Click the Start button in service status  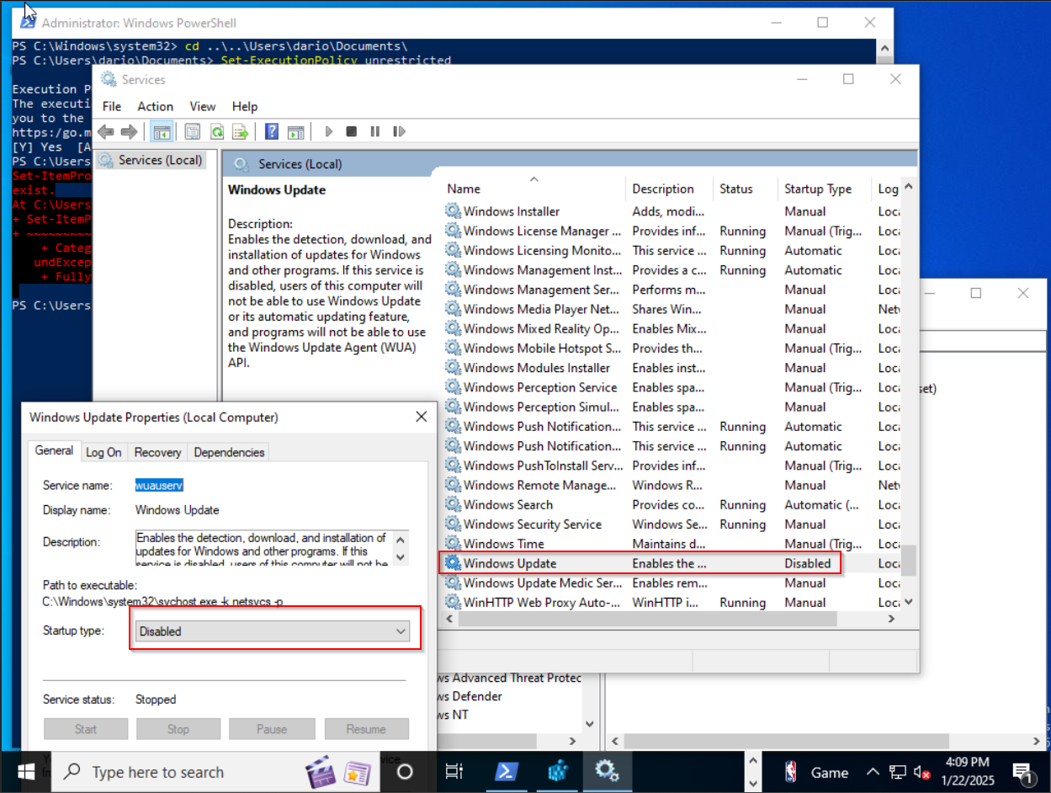tap(86, 729)
